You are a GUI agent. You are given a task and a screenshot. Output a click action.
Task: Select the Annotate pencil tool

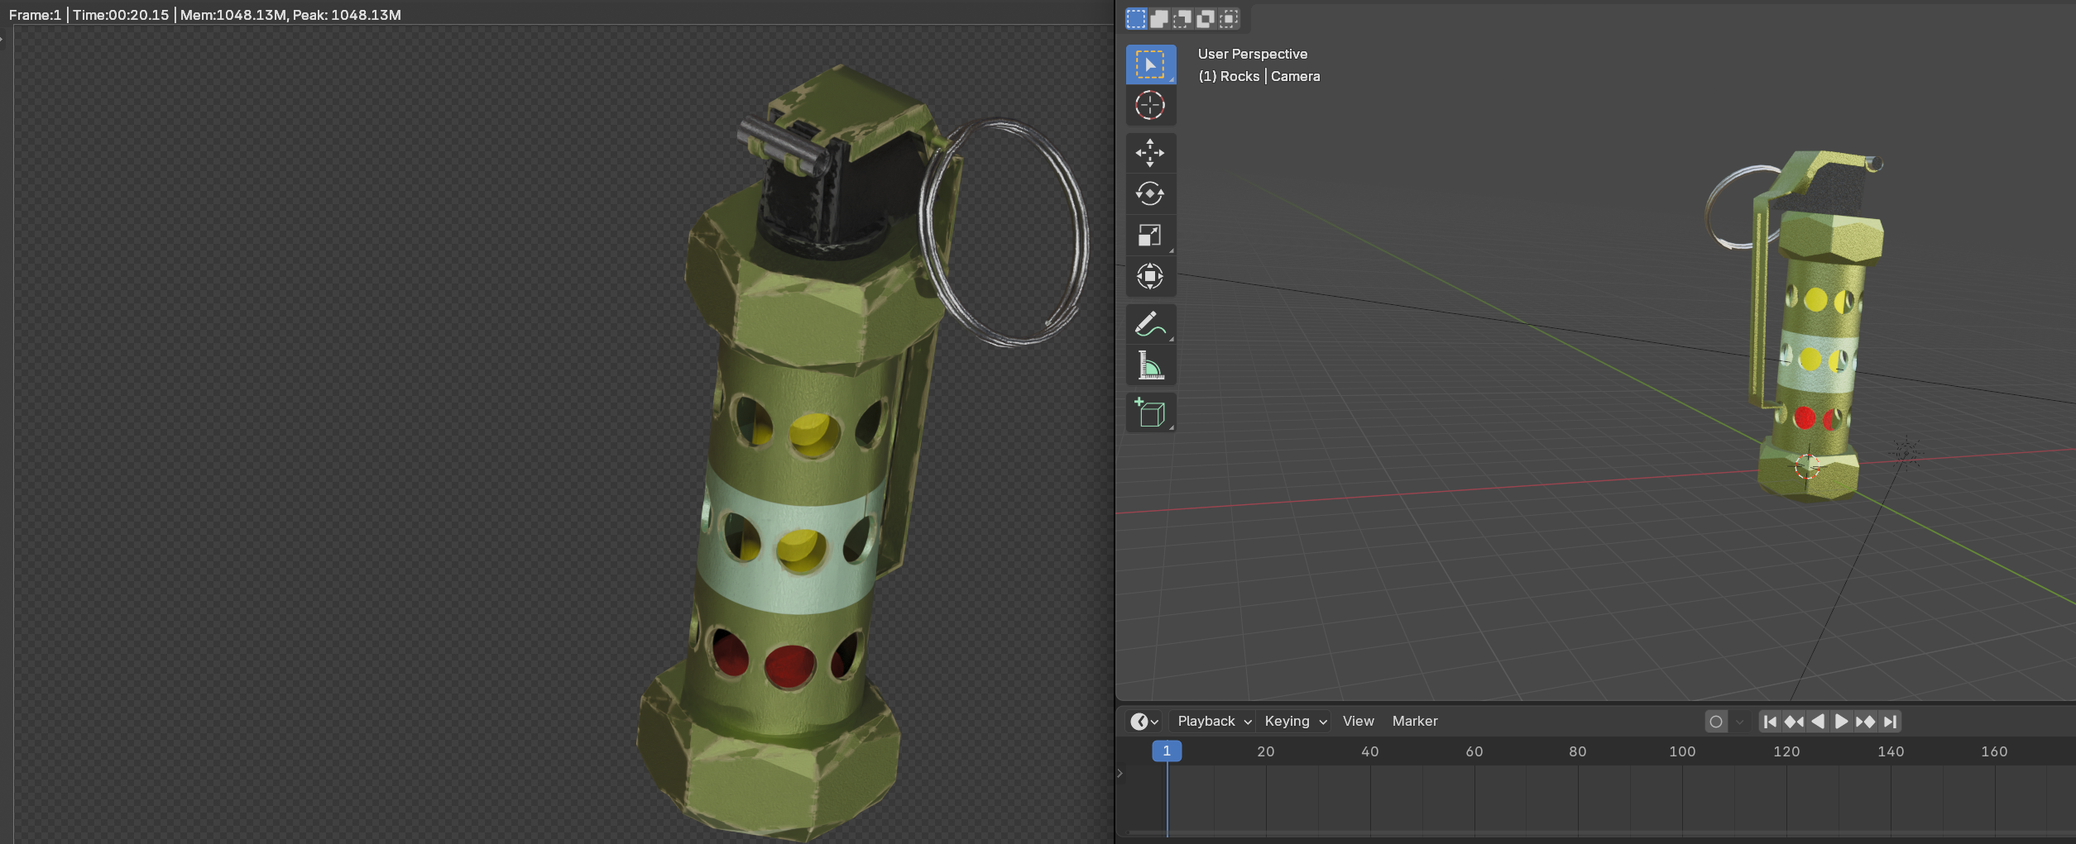(1149, 324)
